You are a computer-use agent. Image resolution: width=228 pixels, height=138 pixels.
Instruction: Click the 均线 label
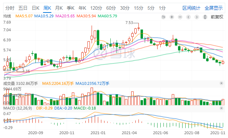click(7, 16)
